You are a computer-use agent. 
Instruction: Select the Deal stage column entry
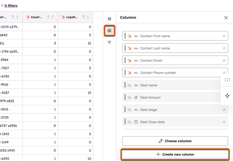click(x=175, y=109)
